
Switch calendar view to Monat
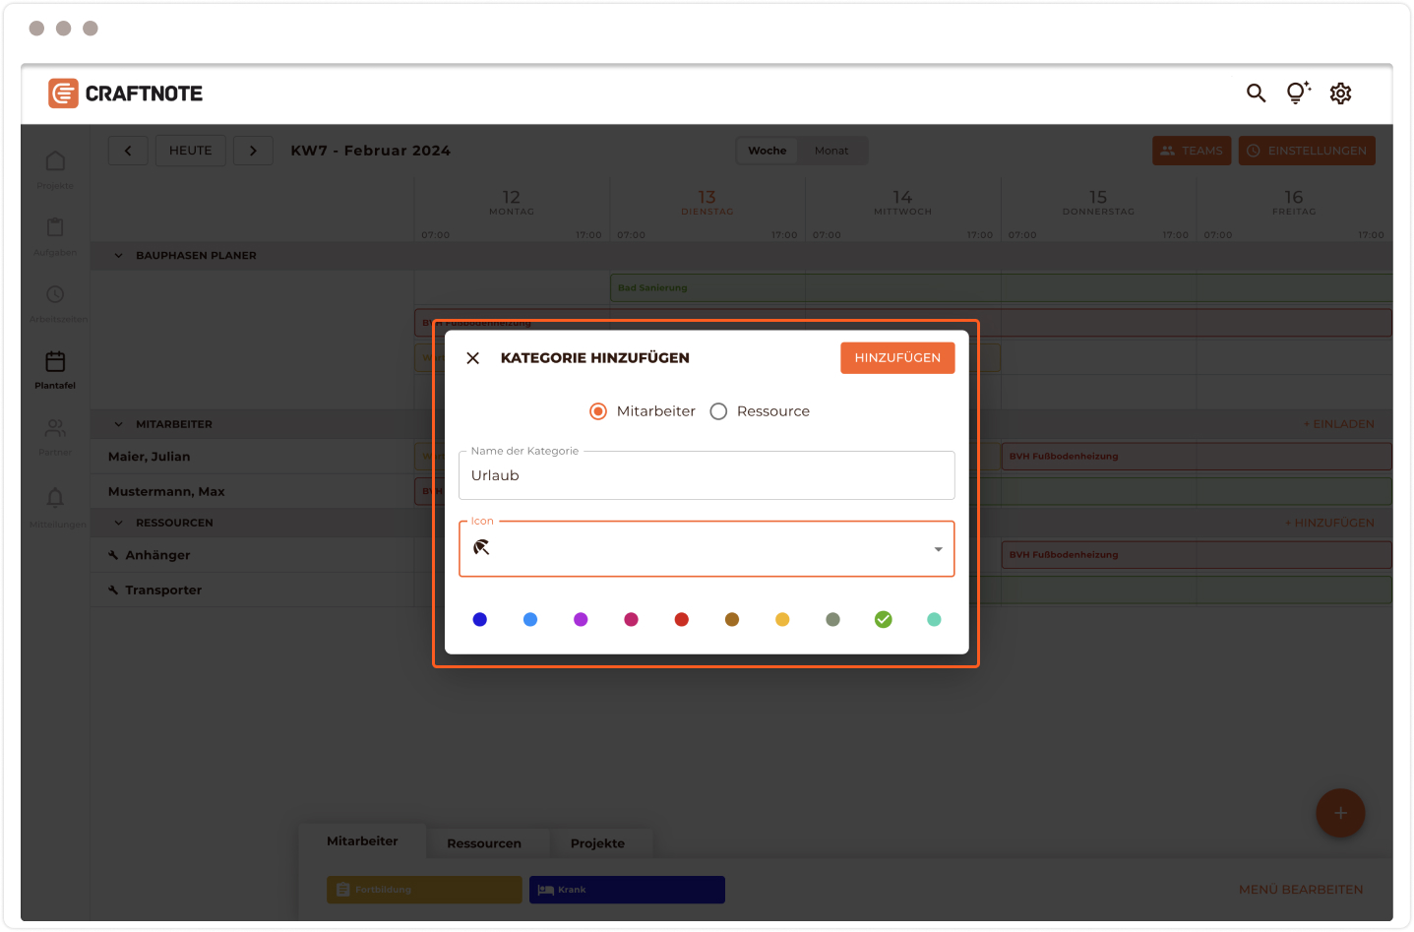pos(830,151)
